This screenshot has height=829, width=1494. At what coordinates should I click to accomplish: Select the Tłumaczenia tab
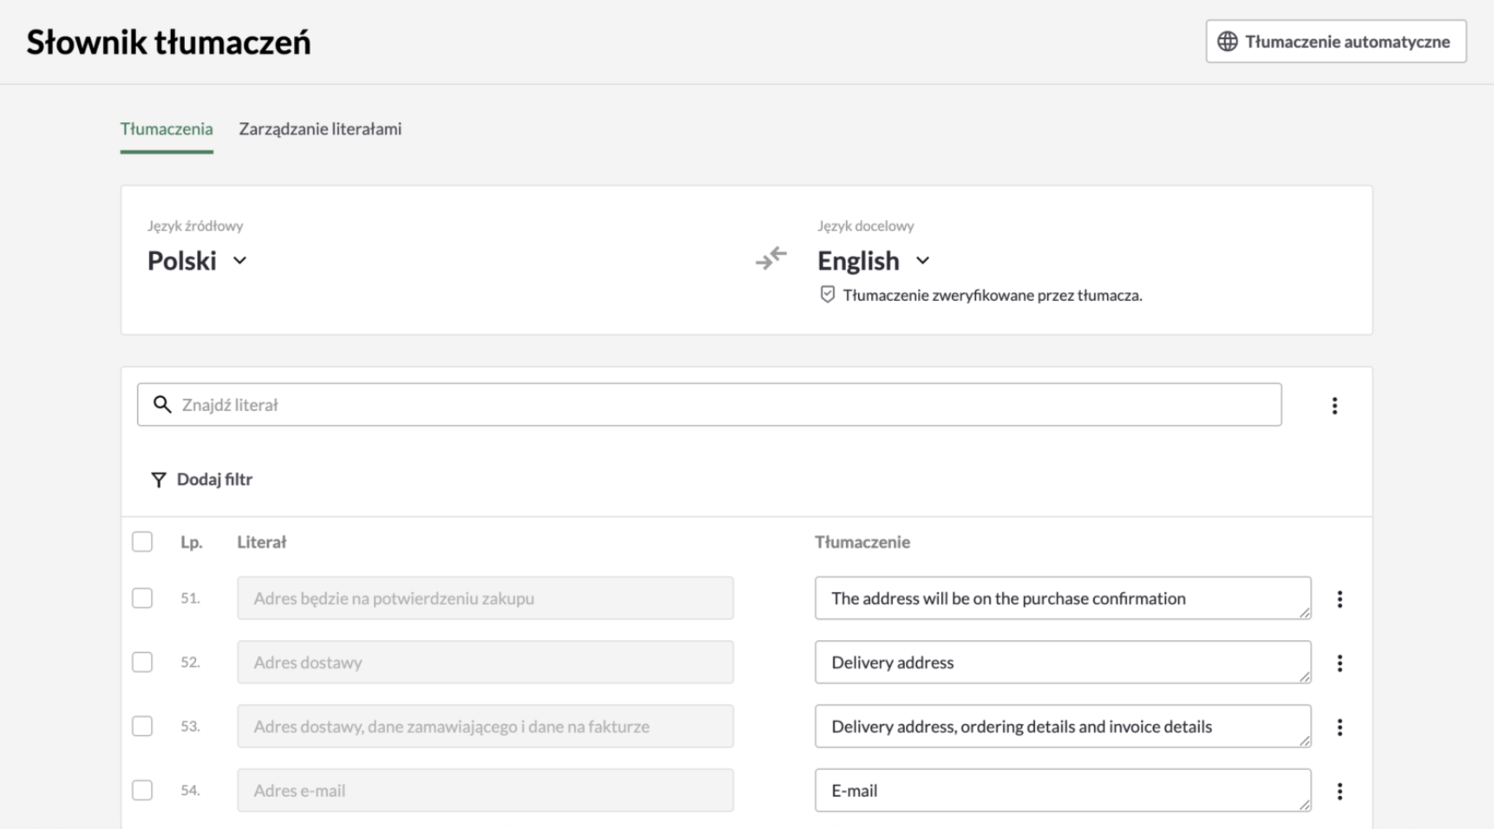[167, 129]
